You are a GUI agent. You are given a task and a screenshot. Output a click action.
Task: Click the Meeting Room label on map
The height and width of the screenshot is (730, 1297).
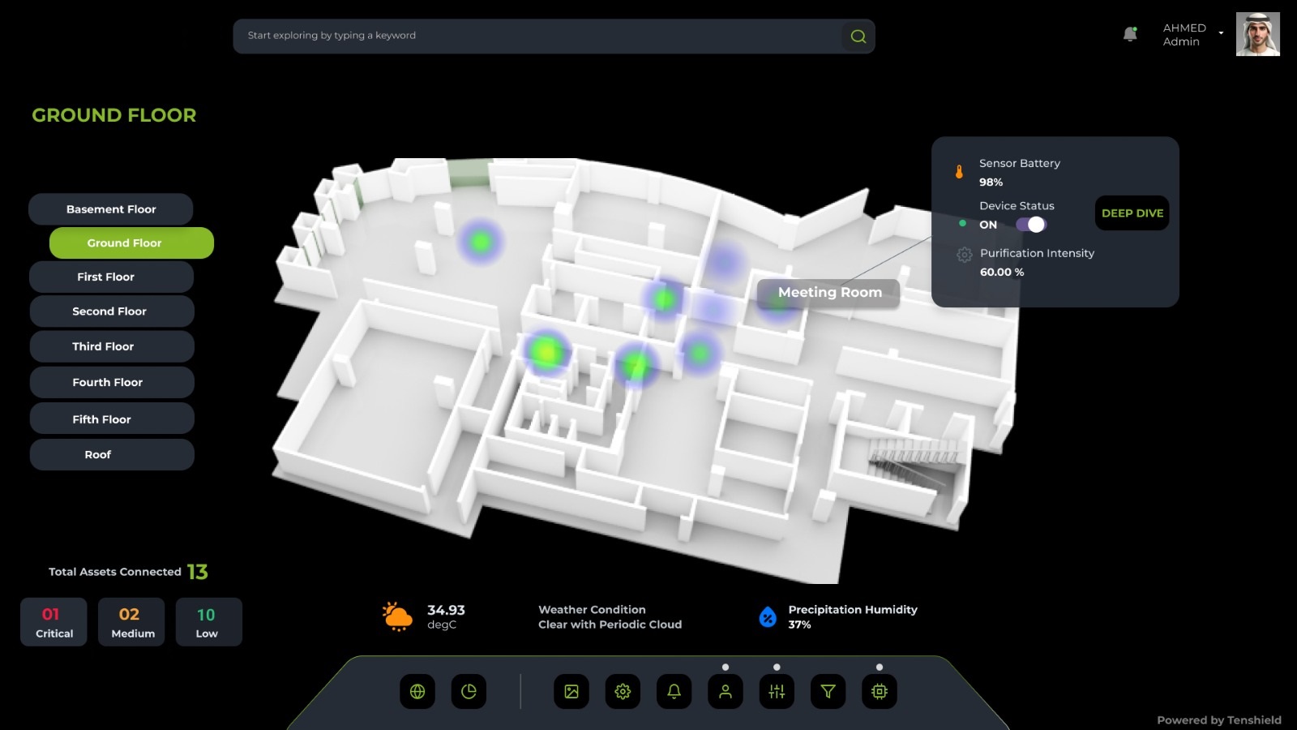click(x=828, y=293)
